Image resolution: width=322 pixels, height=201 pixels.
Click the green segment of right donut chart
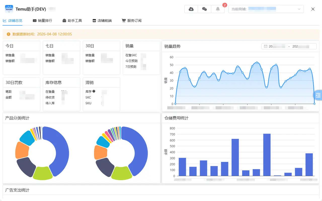(122, 174)
